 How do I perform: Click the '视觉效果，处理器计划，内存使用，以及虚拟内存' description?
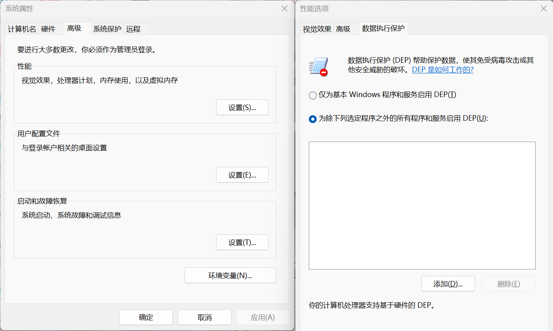(100, 80)
